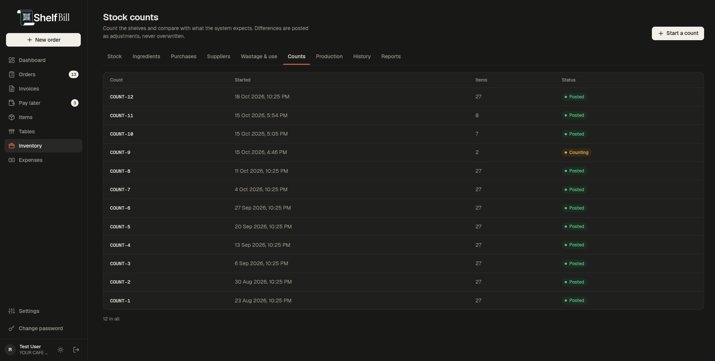Click the Settings sliders icon
The width and height of the screenshot is (715, 361).
click(12, 311)
